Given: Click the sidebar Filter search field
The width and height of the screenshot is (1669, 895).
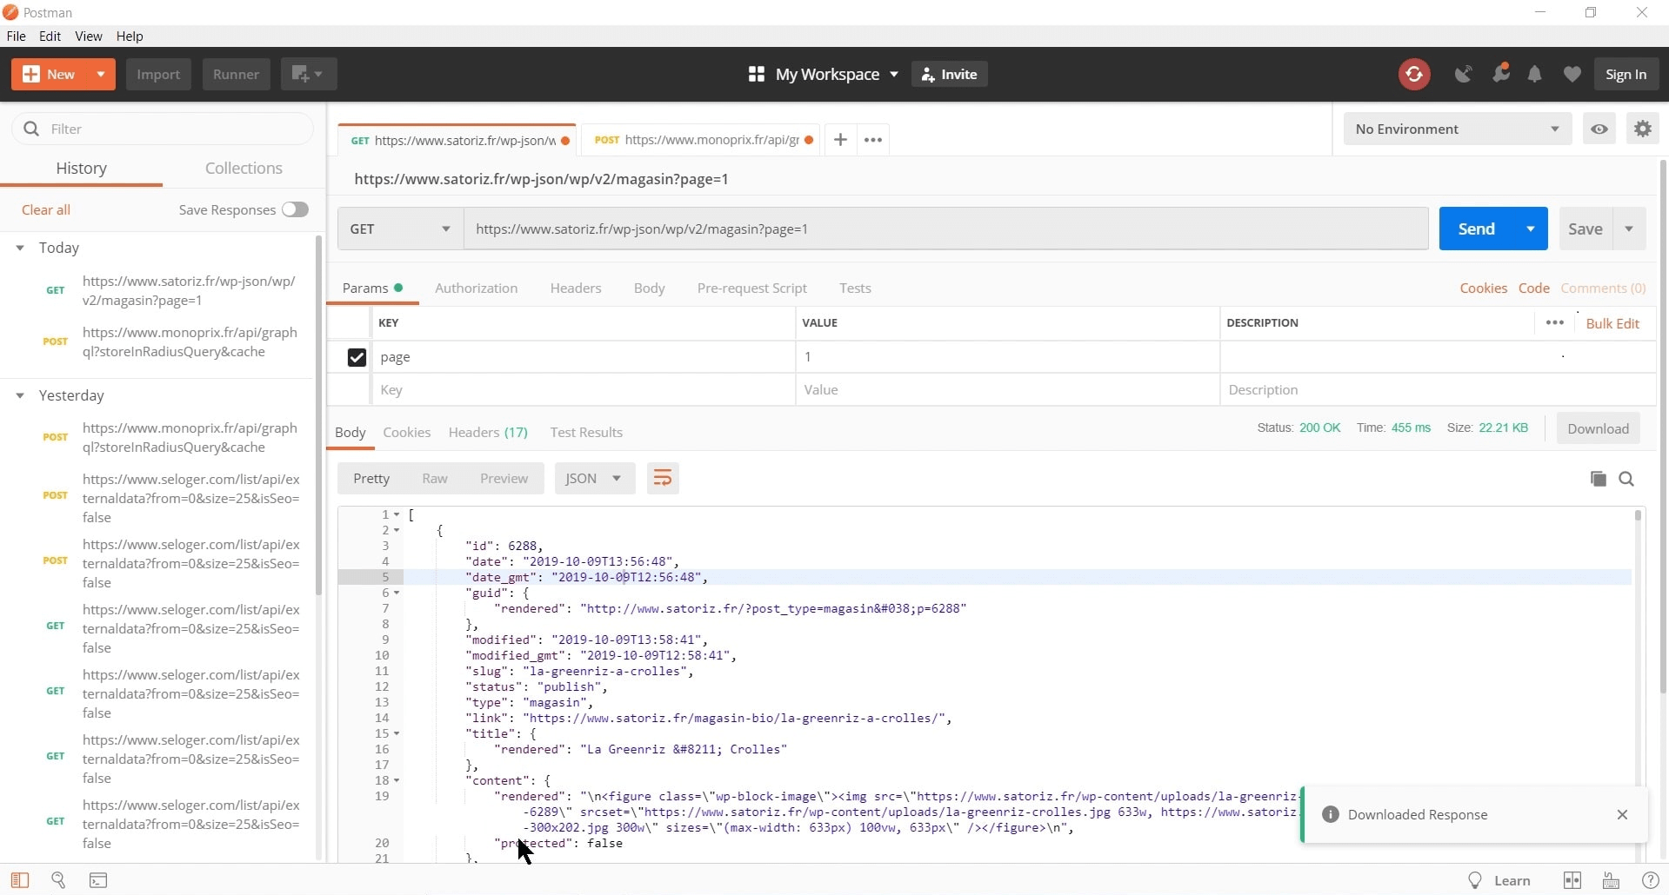Looking at the screenshot, I should pyautogui.click(x=163, y=129).
